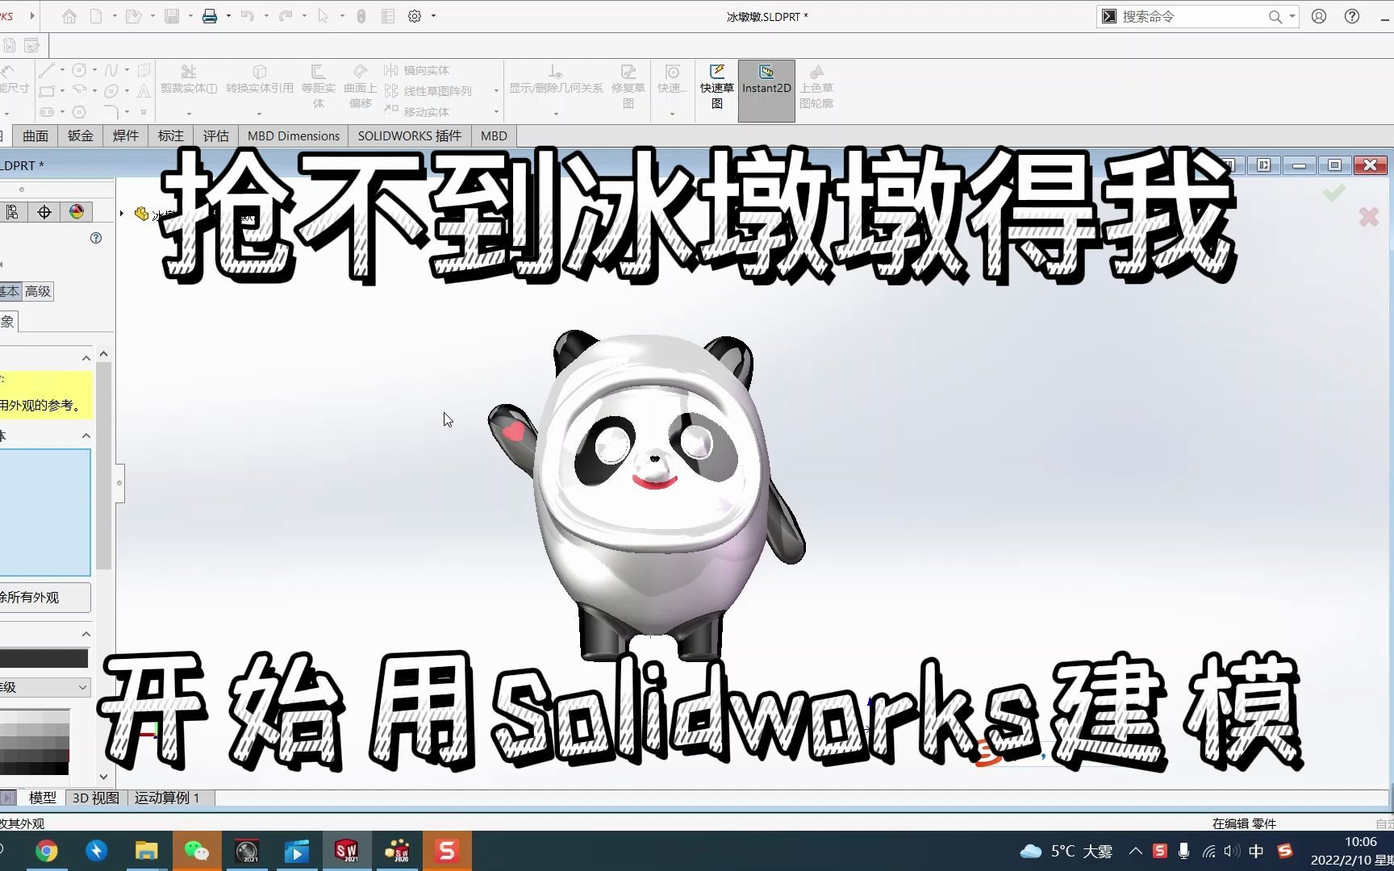
Task: Switch to Advanced (高级) appearance mode
Action: 38,291
